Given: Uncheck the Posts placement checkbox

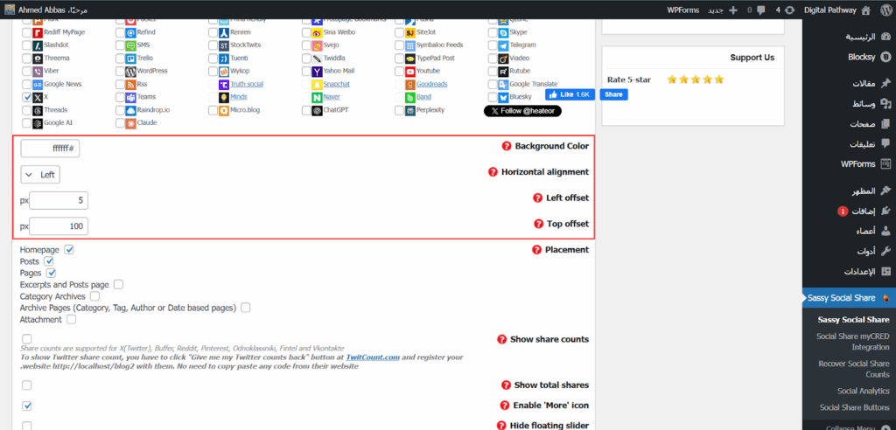Looking at the screenshot, I should 49,261.
